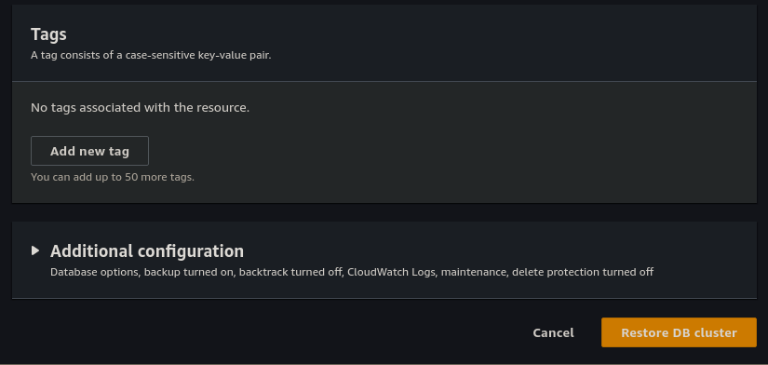This screenshot has height=365, width=768.
Task: Click 'Database options' in the configuration summary
Action: (x=94, y=272)
